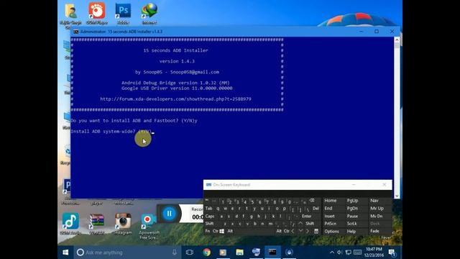The image size is (460, 259).
Task: Click Mv Dn on the On-Screen Keyboard
Action: point(377,216)
